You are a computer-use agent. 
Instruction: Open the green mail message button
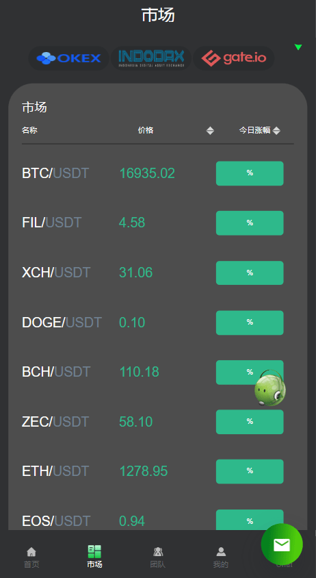click(282, 544)
